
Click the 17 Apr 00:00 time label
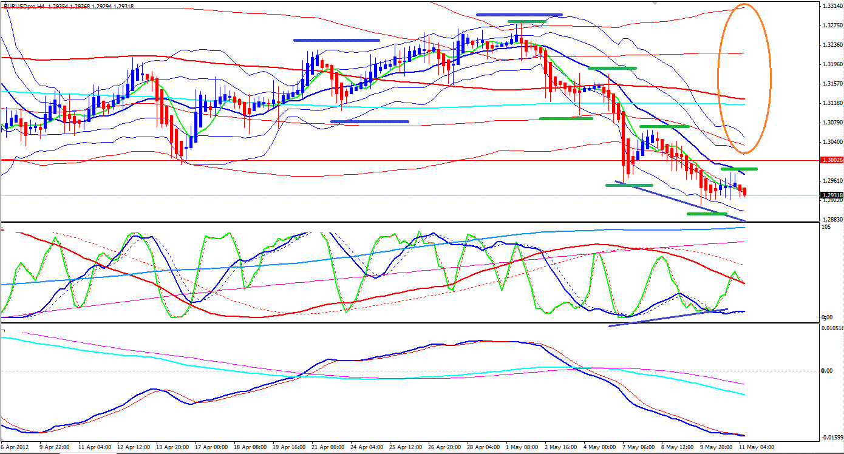[x=211, y=447]
